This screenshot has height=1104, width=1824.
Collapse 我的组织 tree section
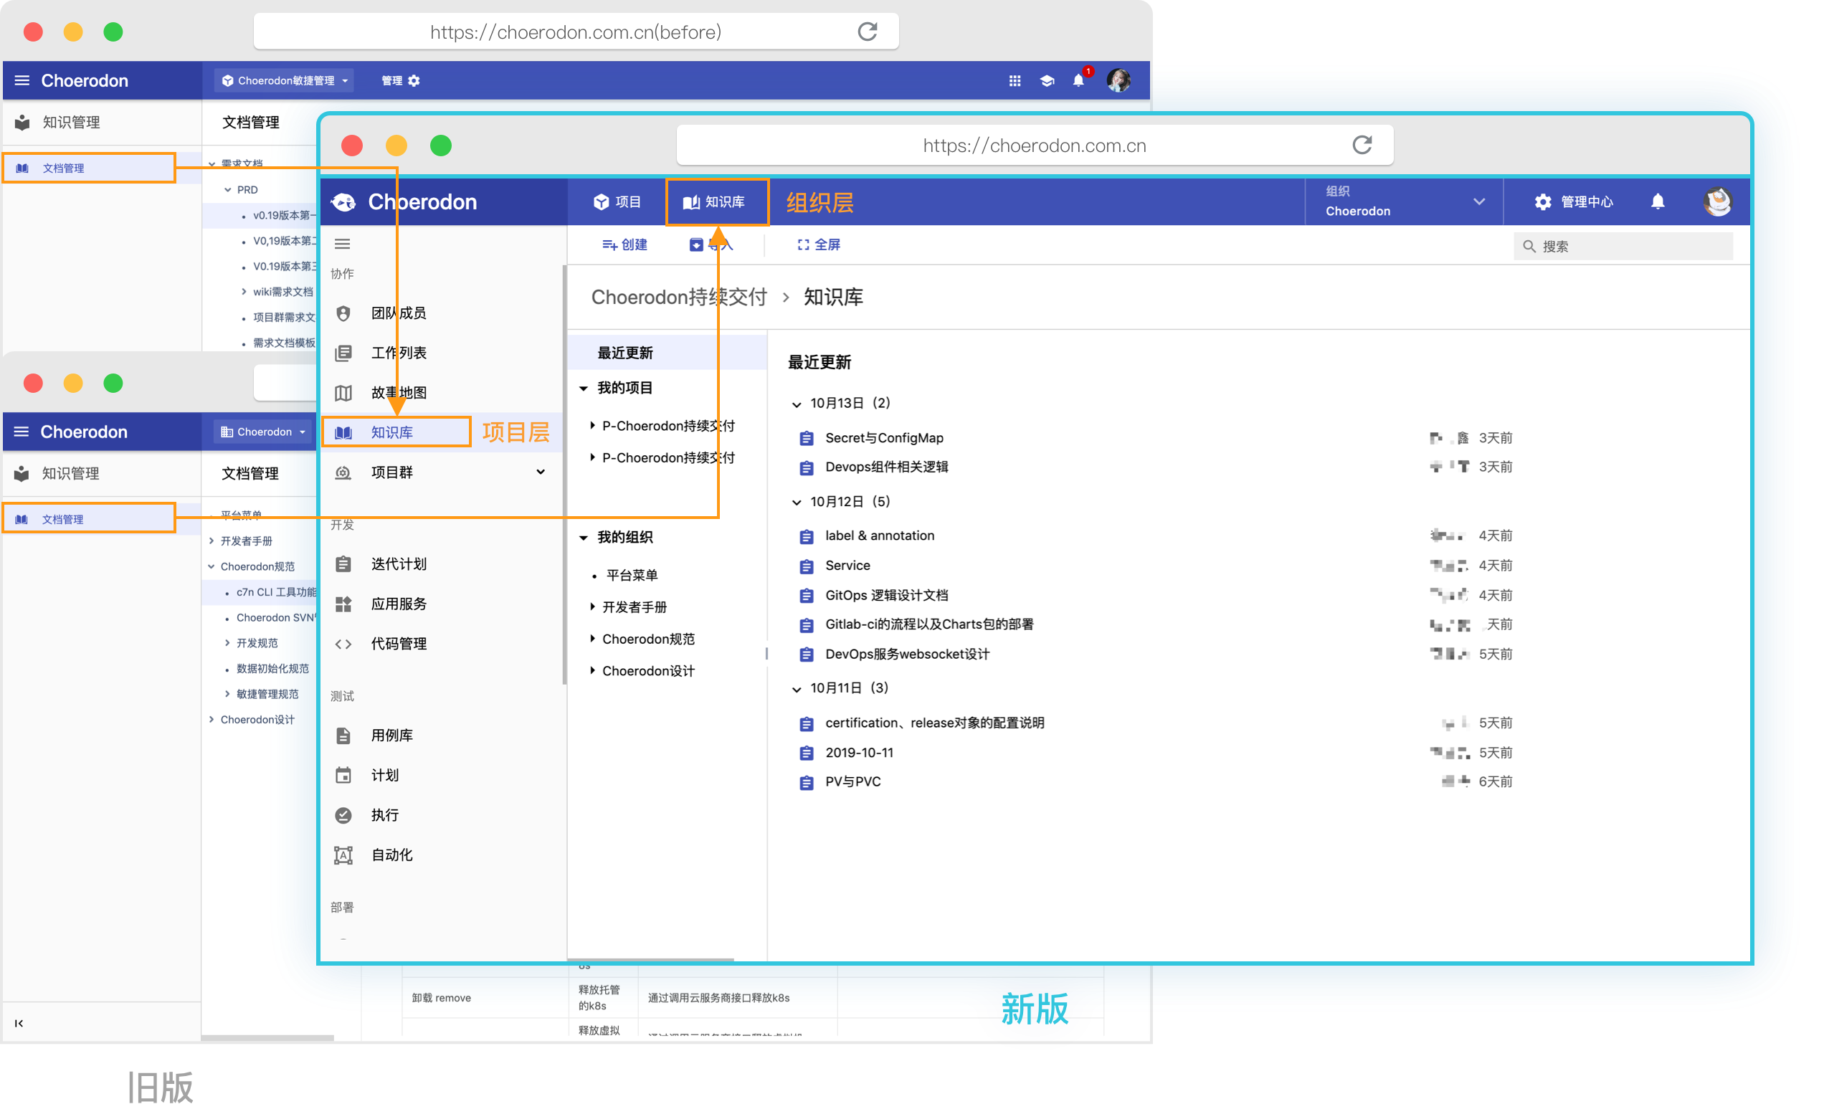[x=584, y=537]
